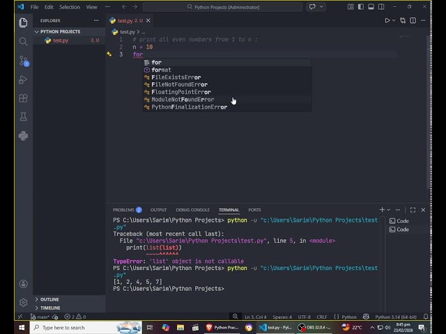The width and height of the screenshot is (446, 334).
Task: Choose PythonFinalizationError from suggestions
Action: 227,107
